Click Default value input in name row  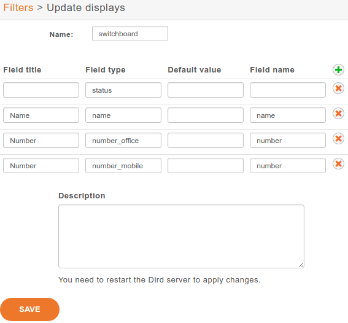pyautogui.click(x=206, y=115)
